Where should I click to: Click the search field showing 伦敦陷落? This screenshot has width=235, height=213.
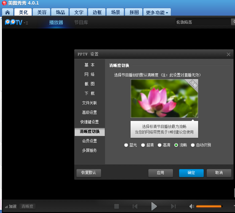coord(203,22)
